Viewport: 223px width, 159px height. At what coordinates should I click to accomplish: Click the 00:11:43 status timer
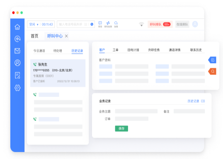tap(47, 24)
